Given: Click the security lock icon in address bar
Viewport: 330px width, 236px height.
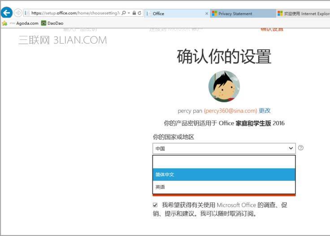Looking at the screenshot, I should [134, 13].
